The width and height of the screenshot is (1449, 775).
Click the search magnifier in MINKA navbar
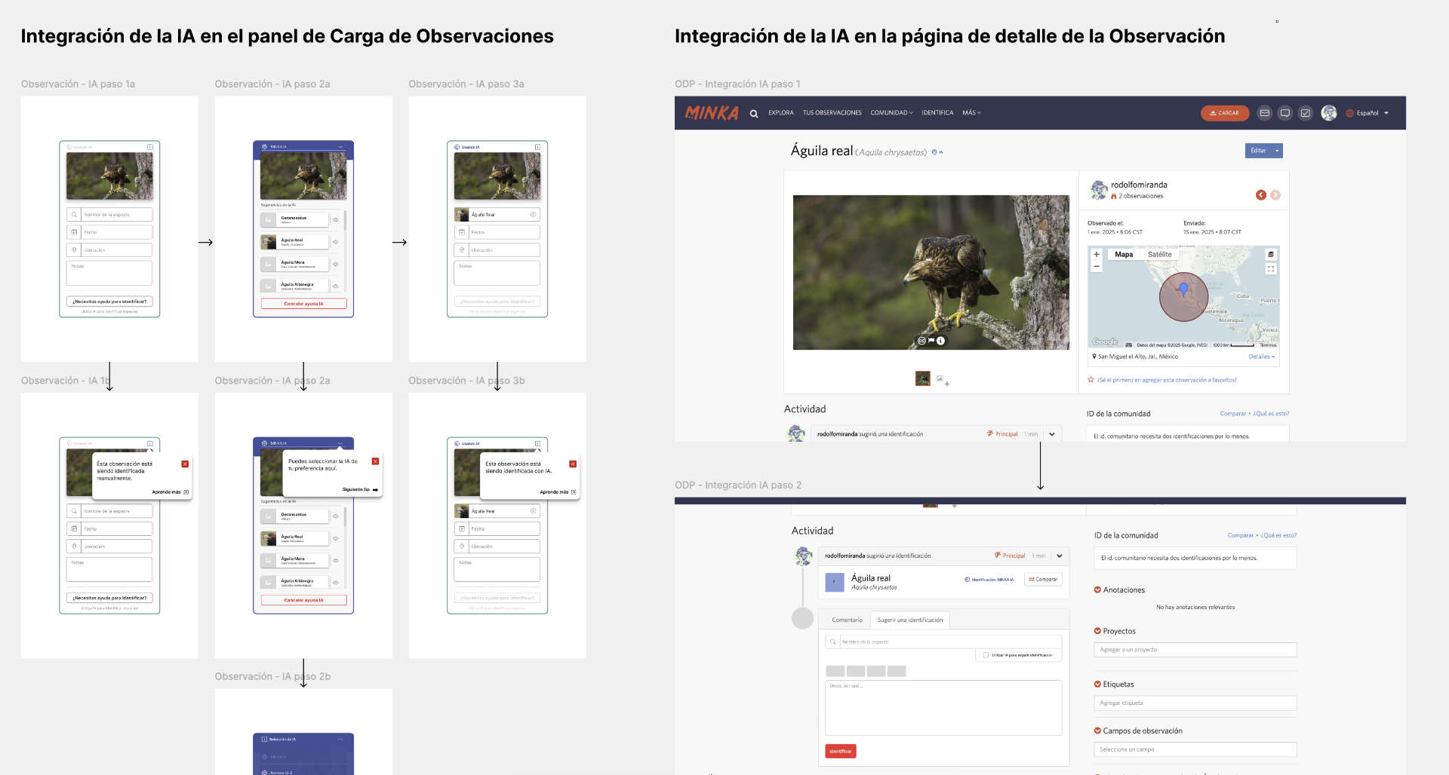point(753,114)
